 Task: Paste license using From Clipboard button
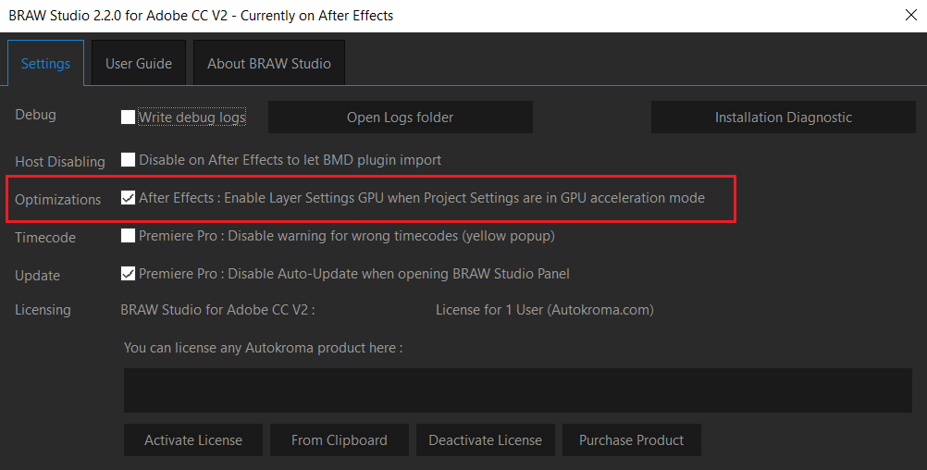pyautogui.click(x=339, y=440)
